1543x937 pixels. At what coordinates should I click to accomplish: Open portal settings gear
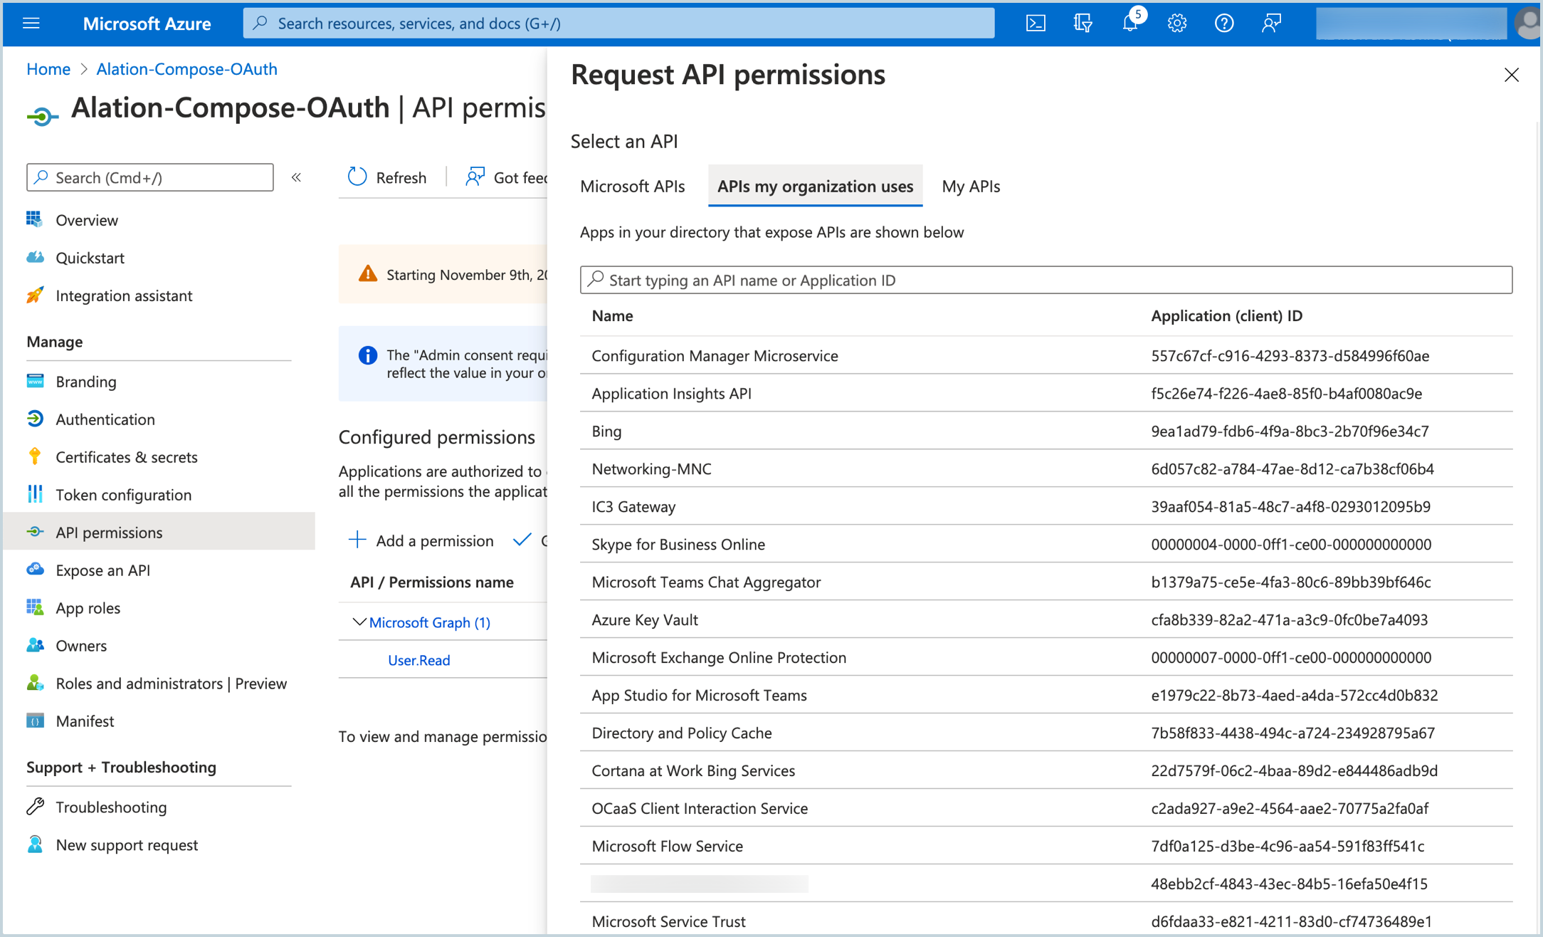1177,23
